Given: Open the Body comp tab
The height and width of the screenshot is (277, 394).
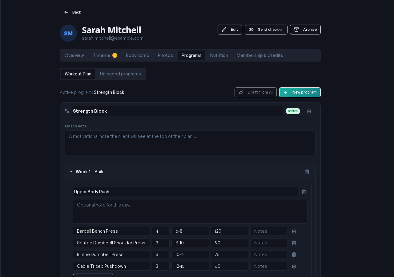Looking at the screenshot, I should point(138,55).
